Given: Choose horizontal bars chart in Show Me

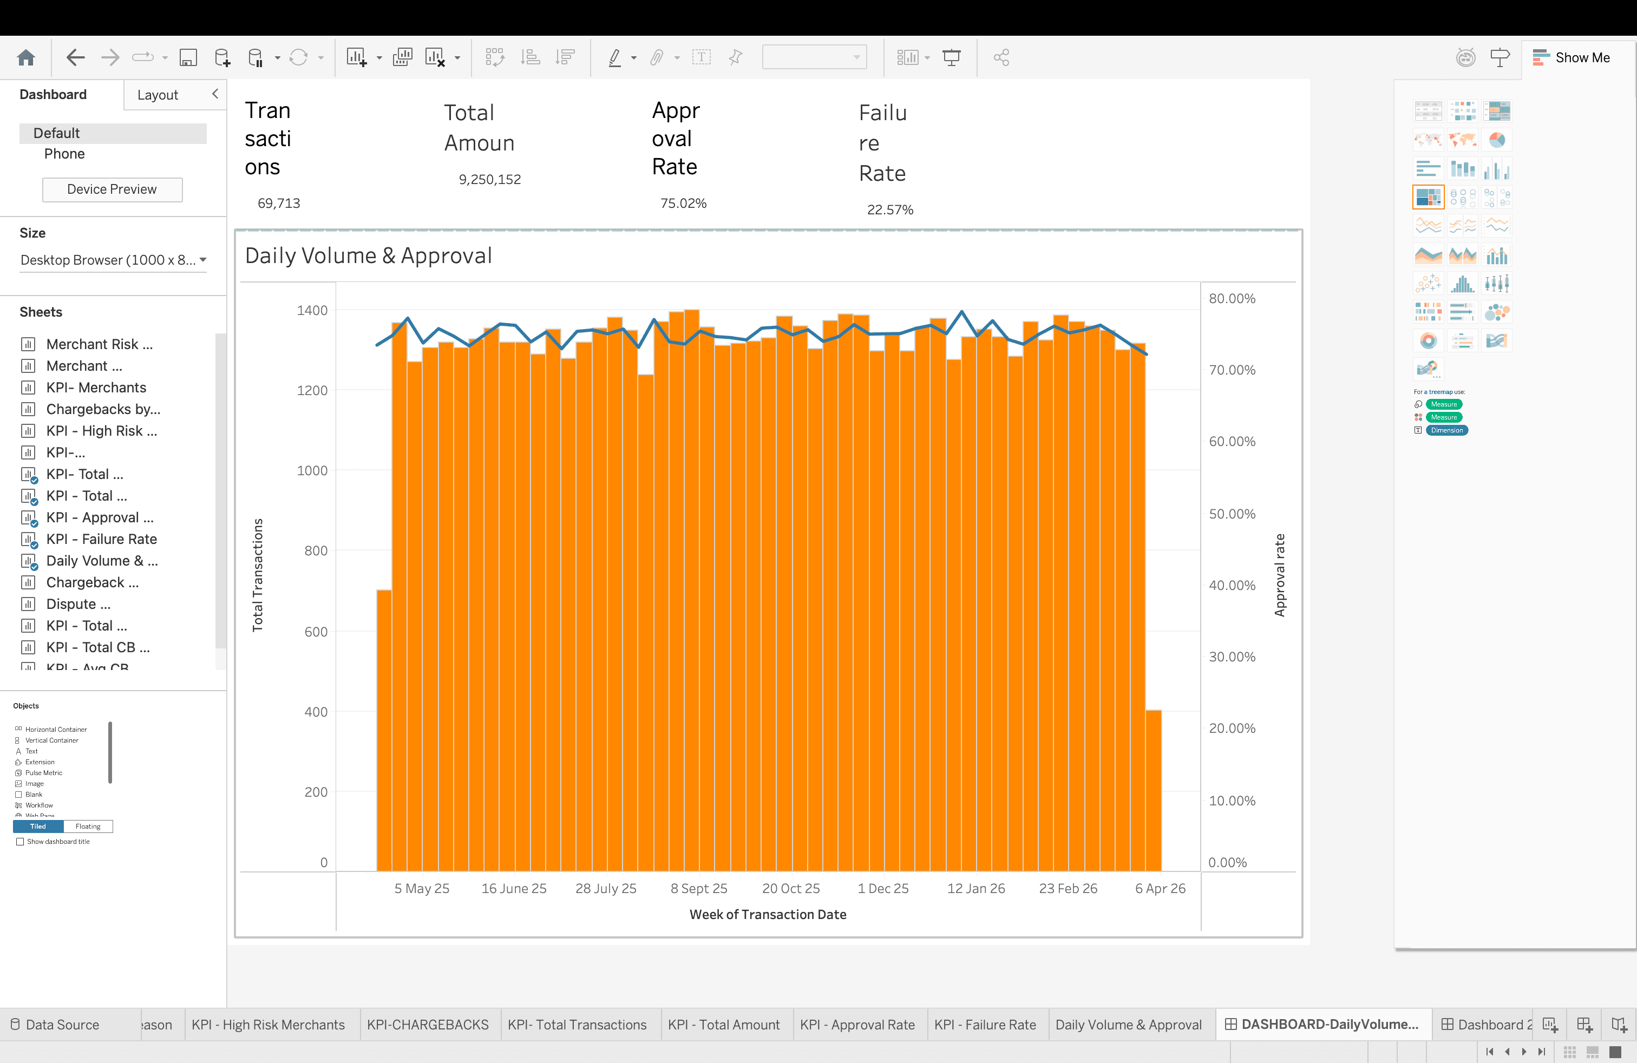Looking at the screenshot, I should [x=1429, y=169].
